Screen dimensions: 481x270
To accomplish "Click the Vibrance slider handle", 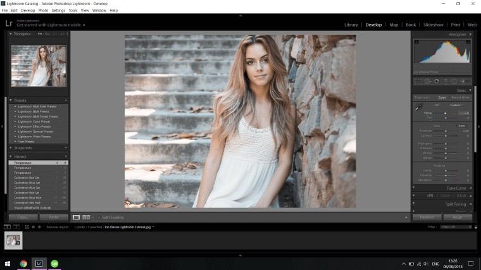I will pyautogui.click(x=446, y=175).
